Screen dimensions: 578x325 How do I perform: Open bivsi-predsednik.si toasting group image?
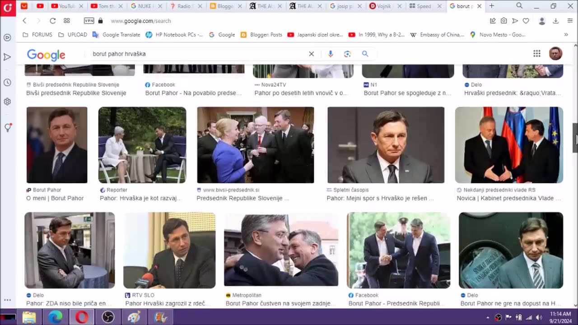256,145
